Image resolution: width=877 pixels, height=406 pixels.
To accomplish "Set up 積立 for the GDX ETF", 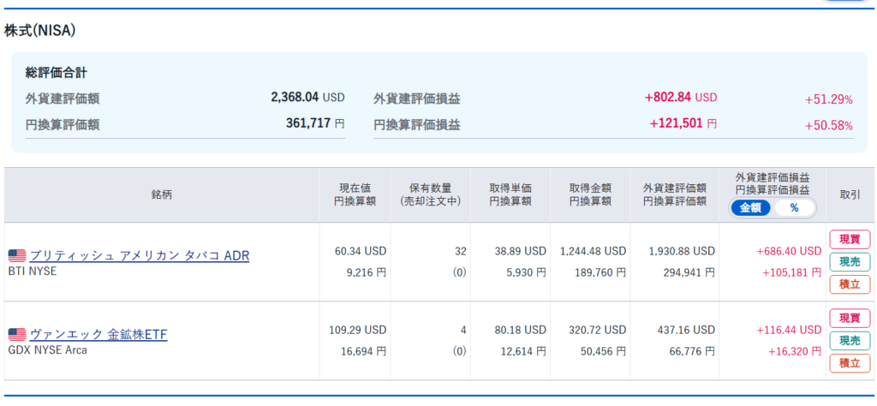I will (849, 363).
